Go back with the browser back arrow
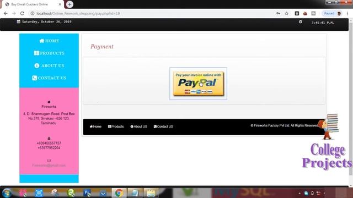Screen dimensions: 353x198 [6, 13]
